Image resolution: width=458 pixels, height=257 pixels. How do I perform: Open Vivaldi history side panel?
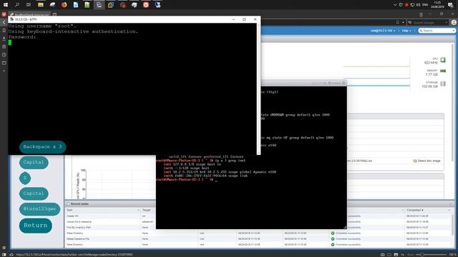click(x=4, y=54)
